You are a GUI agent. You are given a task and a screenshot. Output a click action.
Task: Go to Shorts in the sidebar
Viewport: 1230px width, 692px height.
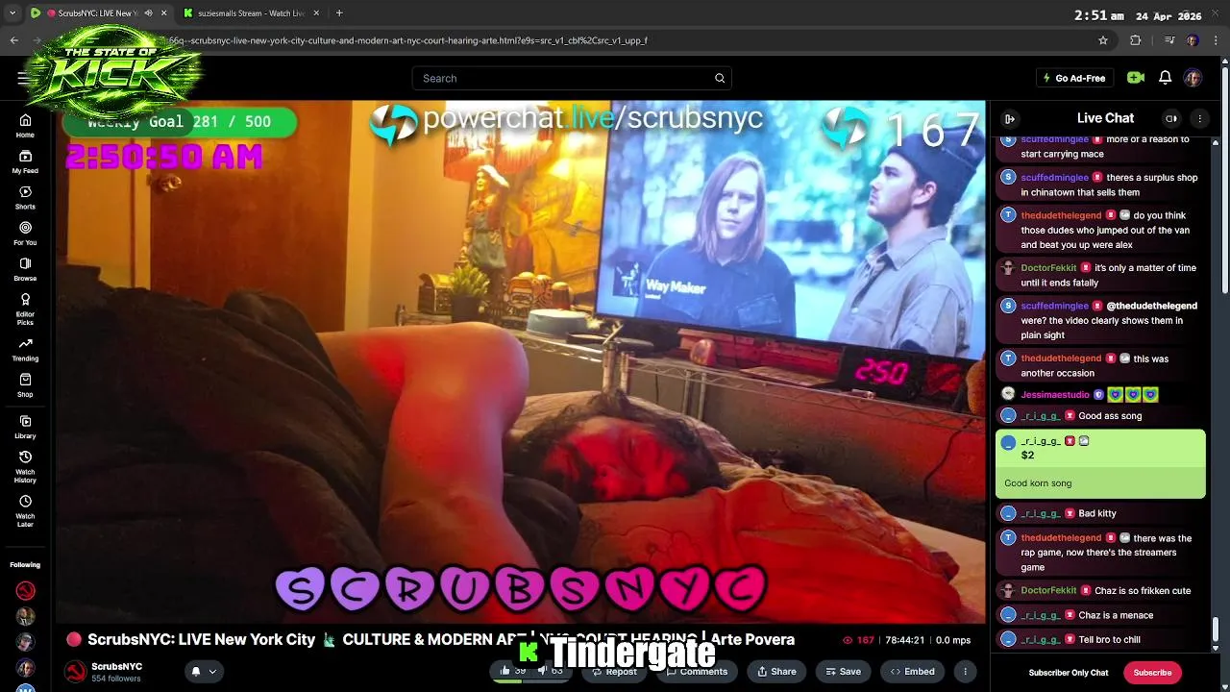[x=25, y=198]
